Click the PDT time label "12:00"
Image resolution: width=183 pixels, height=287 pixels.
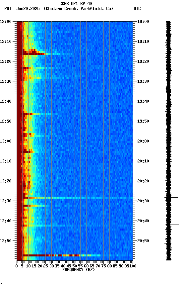[6, 22]
